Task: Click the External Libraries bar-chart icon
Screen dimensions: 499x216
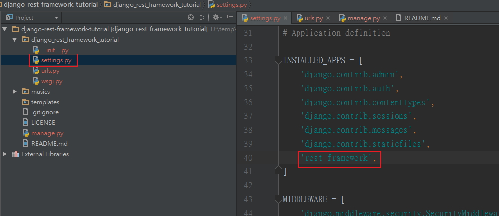Action: pyautogui.click(x=15, y=154)
